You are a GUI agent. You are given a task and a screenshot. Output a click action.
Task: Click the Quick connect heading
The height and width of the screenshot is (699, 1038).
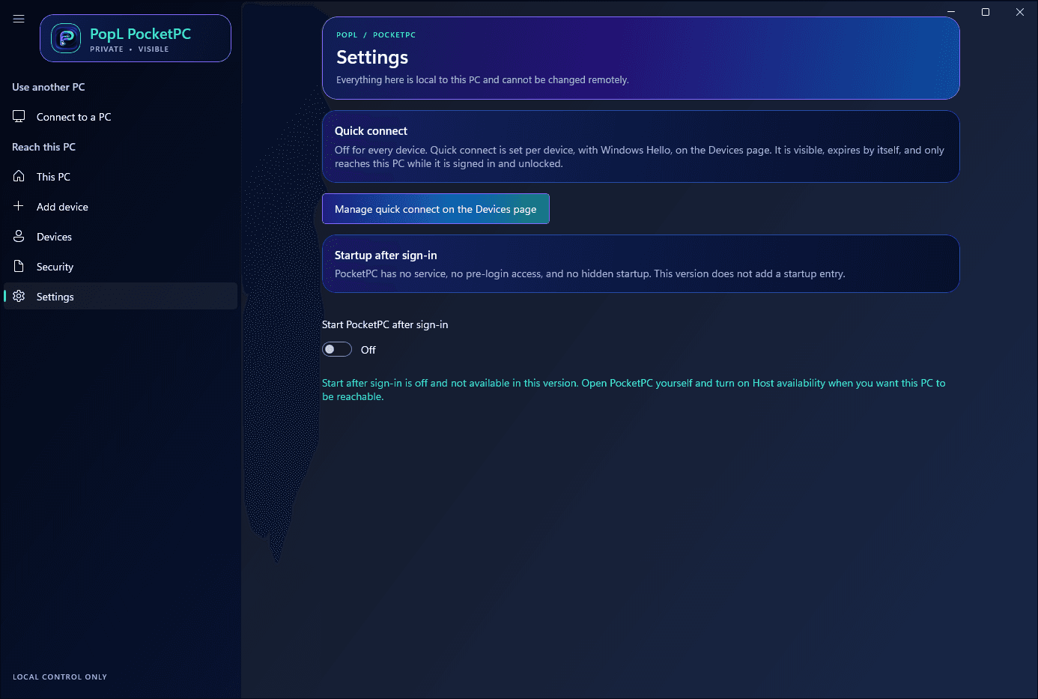[371, 131]
